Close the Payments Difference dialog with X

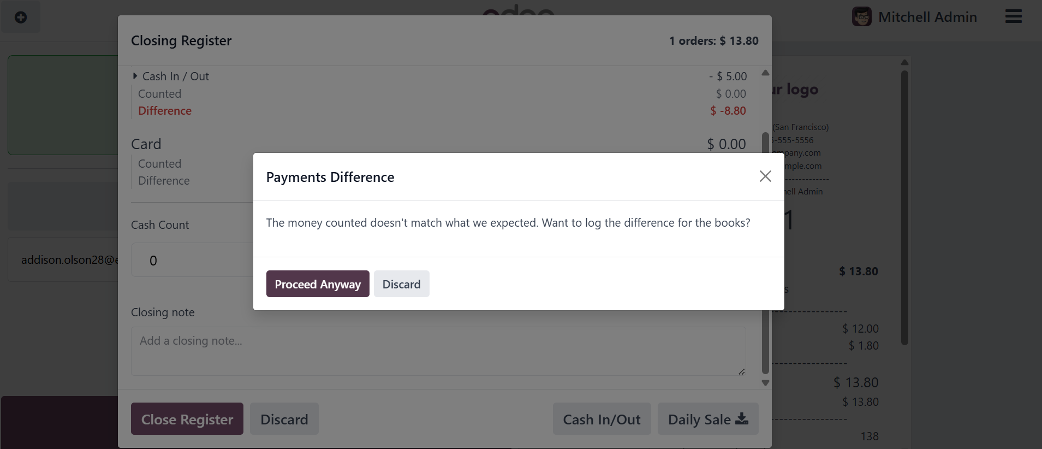tap(765, 176)
